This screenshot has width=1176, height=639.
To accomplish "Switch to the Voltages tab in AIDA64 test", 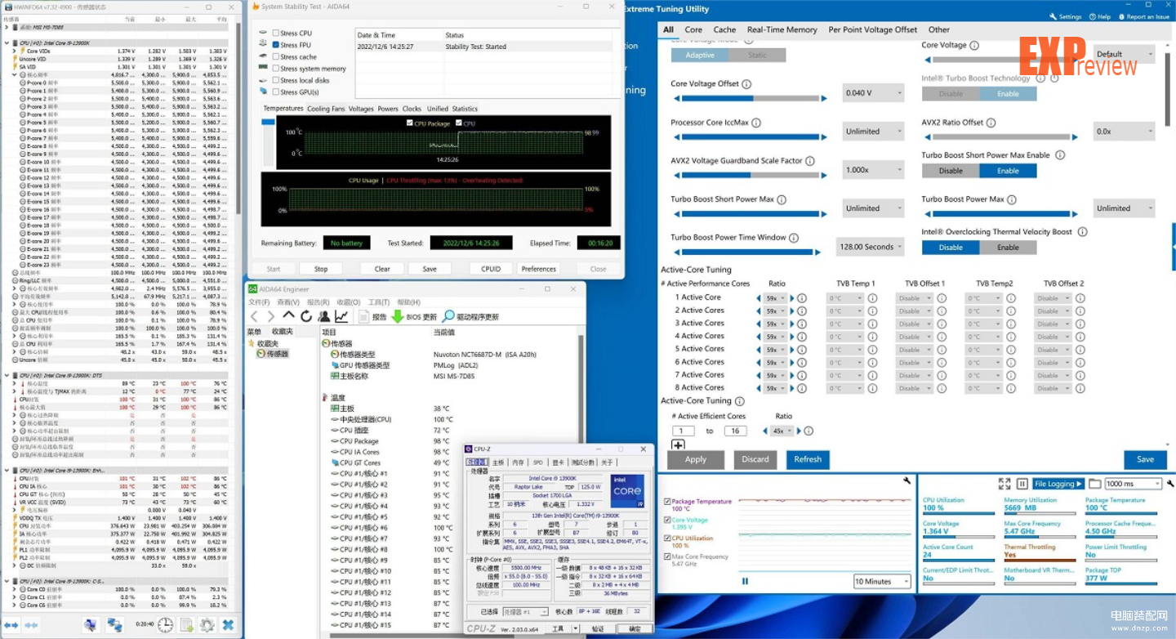I will [361, 108].
